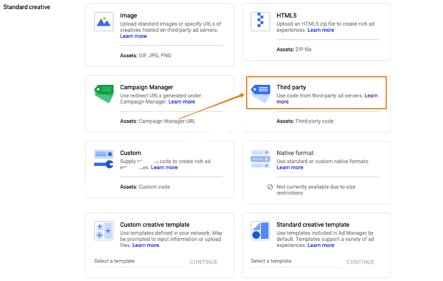
Task: Open the Custom creative template selector dropdown
Action: click(139, 262)
